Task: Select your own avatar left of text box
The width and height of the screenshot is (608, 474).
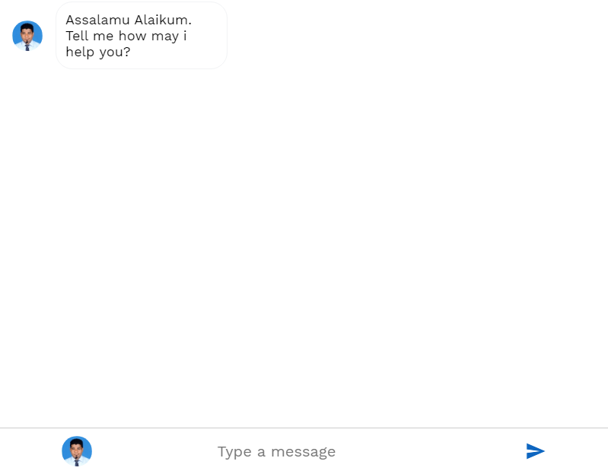Action: [x=77, y=451]
